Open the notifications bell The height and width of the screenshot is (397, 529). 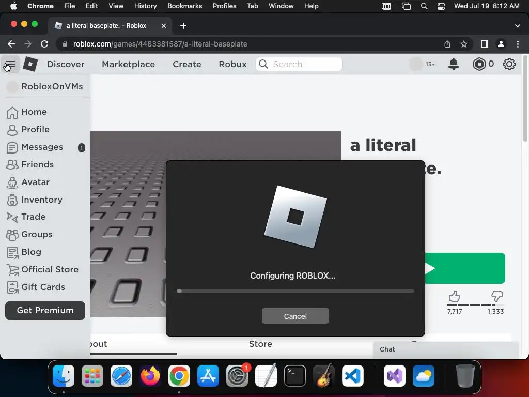coord(454,64)
